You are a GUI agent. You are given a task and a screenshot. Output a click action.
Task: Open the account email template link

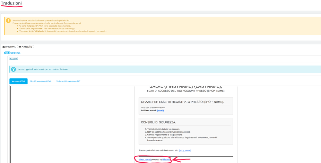coord(13,58)
